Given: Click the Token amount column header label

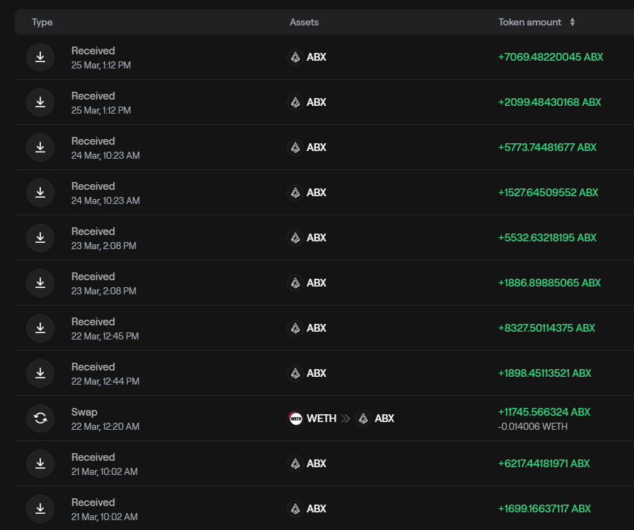Looking at the screenshot, I should coord(529,22).
